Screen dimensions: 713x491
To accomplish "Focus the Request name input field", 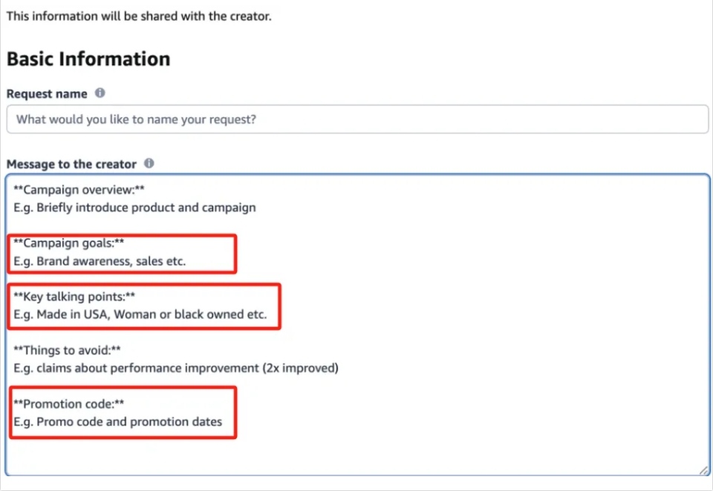I will pyautogui.click(x=357, y=119).
